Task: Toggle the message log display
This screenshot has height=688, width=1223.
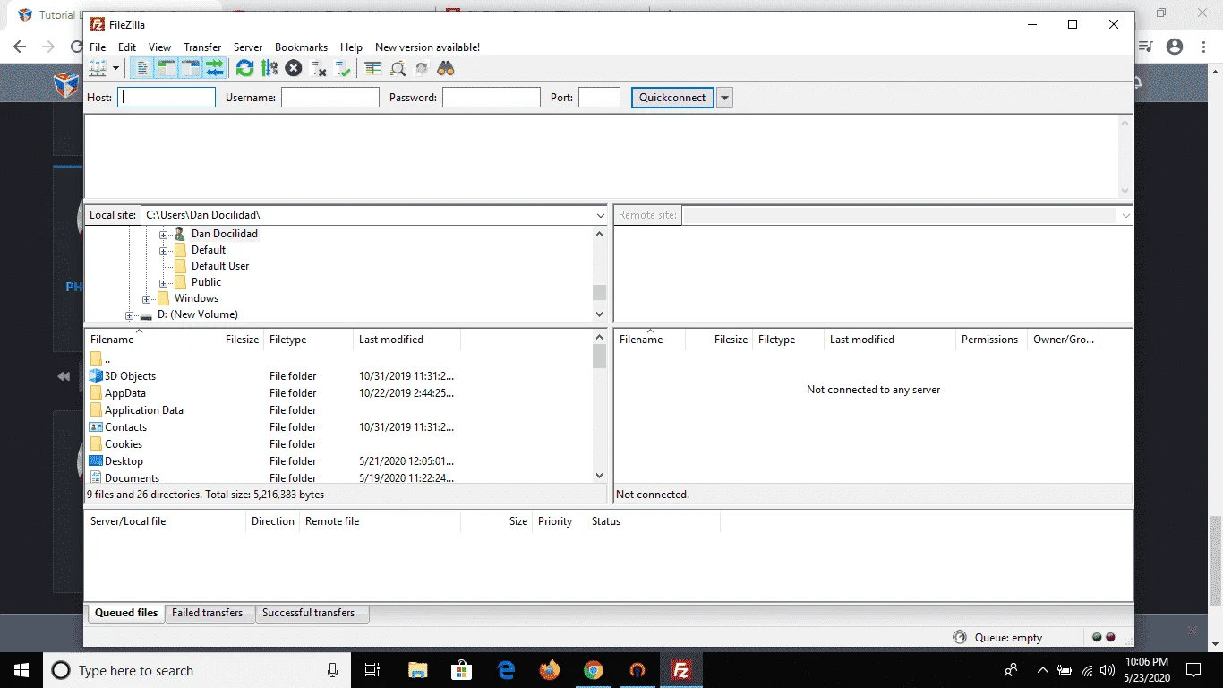Action: click(142, 68)
